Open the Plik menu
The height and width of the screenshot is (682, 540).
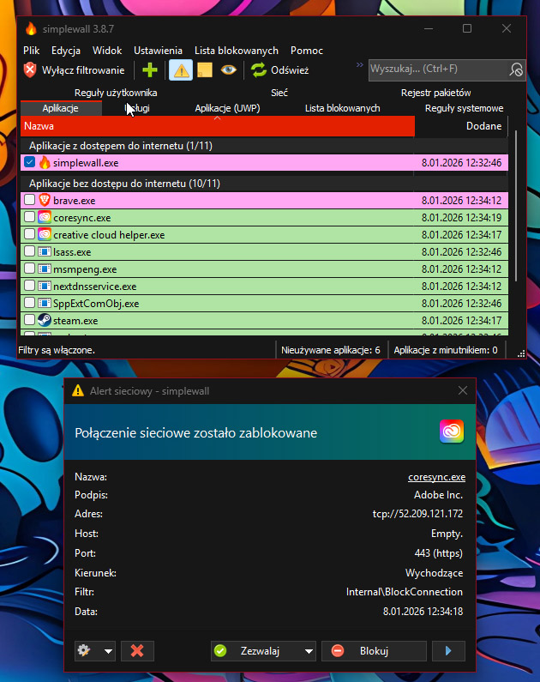pyautogui.click(x=31, y=51)
